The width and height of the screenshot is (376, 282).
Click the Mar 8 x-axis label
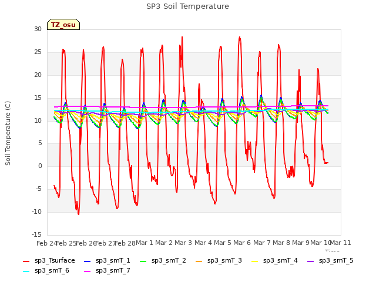click(281, 243)
